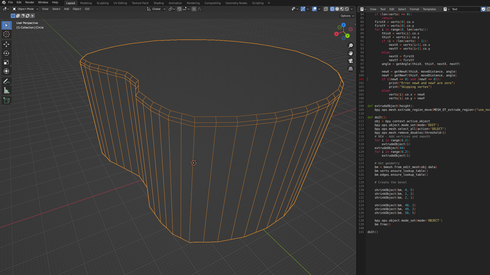
Task: Set selection mode to new selection
Action: 13,16
